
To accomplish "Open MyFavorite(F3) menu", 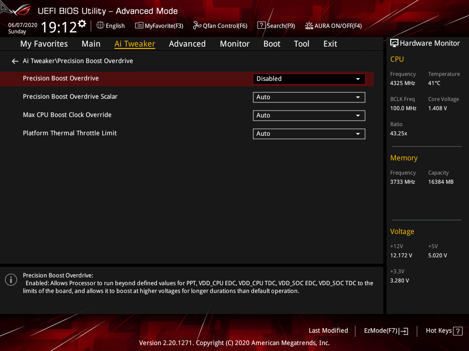I will 159,26.
